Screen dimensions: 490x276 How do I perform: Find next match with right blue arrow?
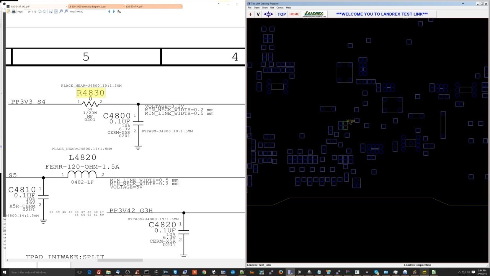point(114,11)
